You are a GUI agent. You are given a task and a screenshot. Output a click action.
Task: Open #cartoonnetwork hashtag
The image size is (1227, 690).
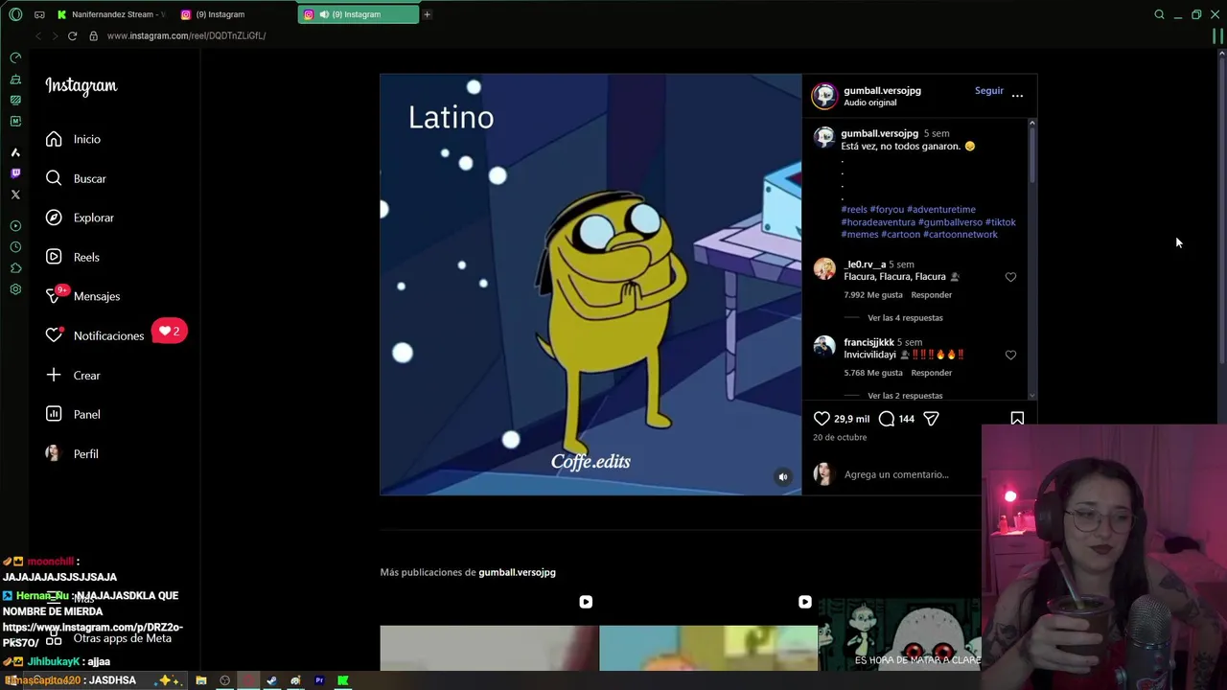click(x=961, y=234)
